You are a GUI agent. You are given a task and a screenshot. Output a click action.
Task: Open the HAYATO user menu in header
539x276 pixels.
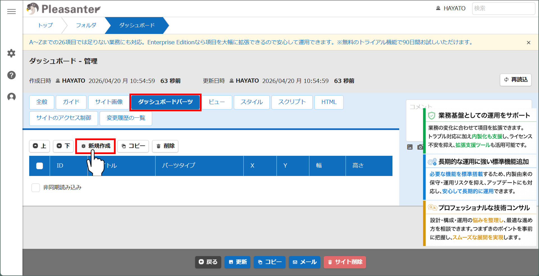pos(451,8)
